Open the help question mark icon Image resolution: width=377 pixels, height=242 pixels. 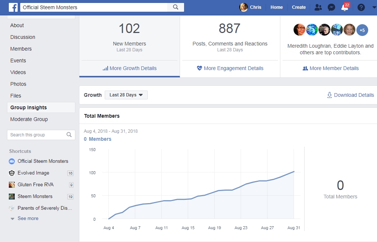coord(361,7)
